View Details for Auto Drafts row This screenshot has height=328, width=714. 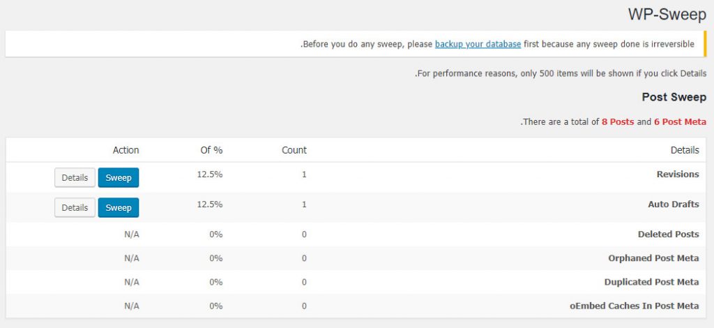(x=75, y=208)
